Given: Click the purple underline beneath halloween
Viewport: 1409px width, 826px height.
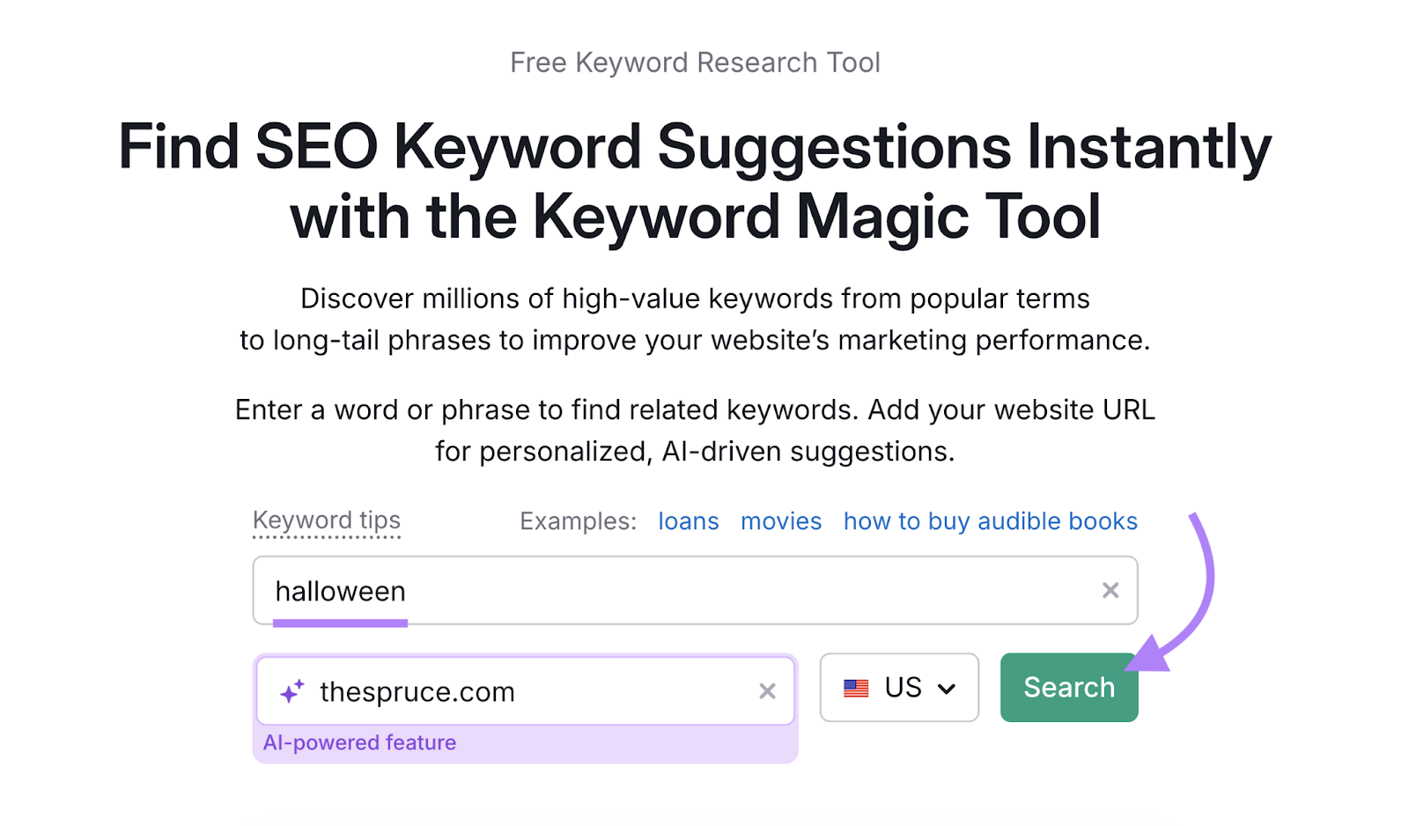Looking at the screenshot, I should click(342, 624).
